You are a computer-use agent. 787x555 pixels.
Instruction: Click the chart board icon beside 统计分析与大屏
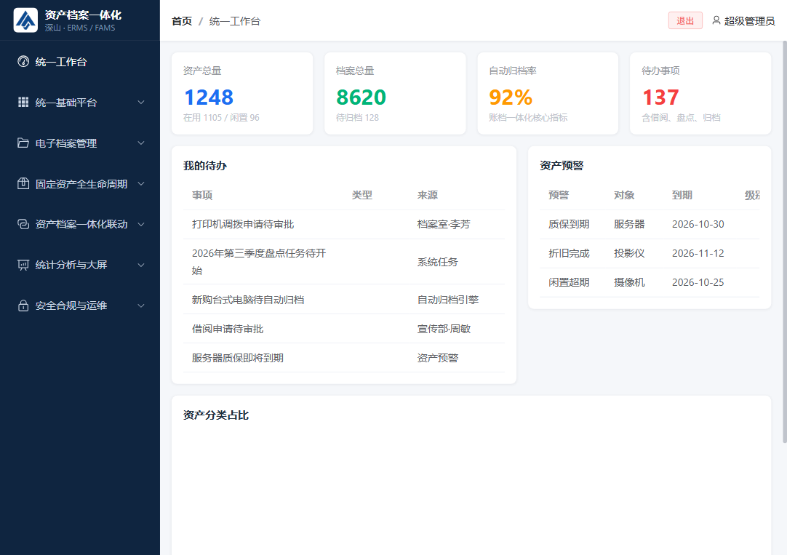pyautogui.click(x=23, y=265)
